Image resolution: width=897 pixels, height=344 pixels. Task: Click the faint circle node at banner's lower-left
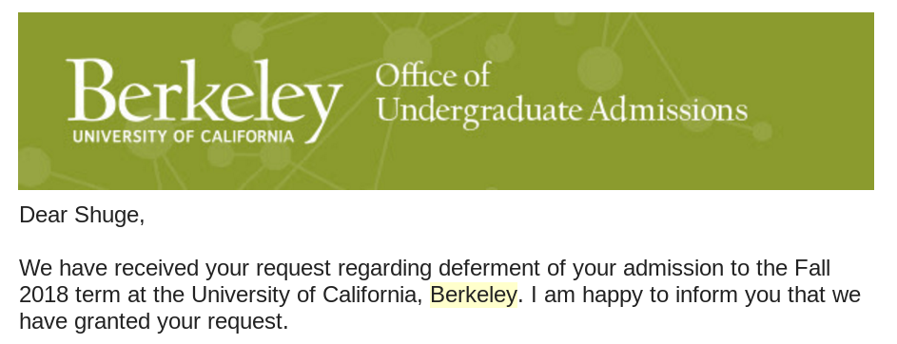click(x=33, y=167)
